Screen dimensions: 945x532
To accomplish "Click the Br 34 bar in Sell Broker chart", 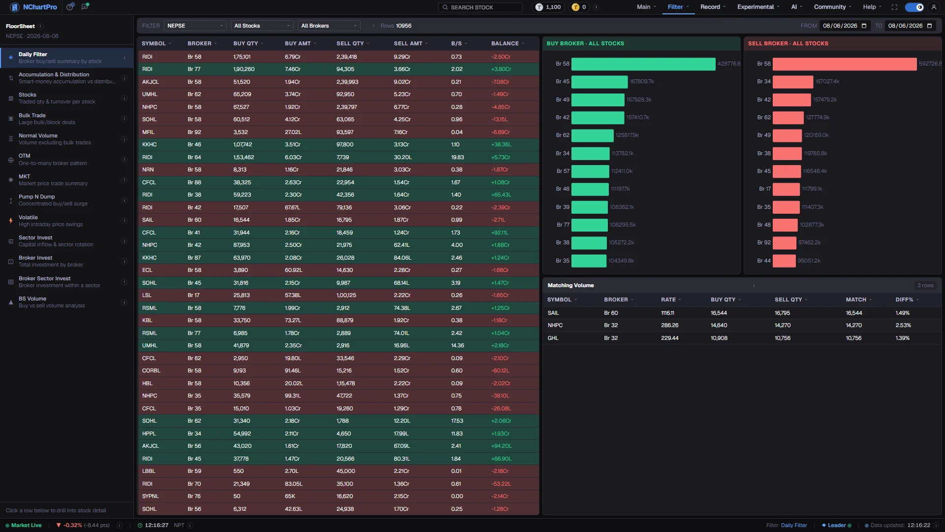I will (x=792, y=82).
